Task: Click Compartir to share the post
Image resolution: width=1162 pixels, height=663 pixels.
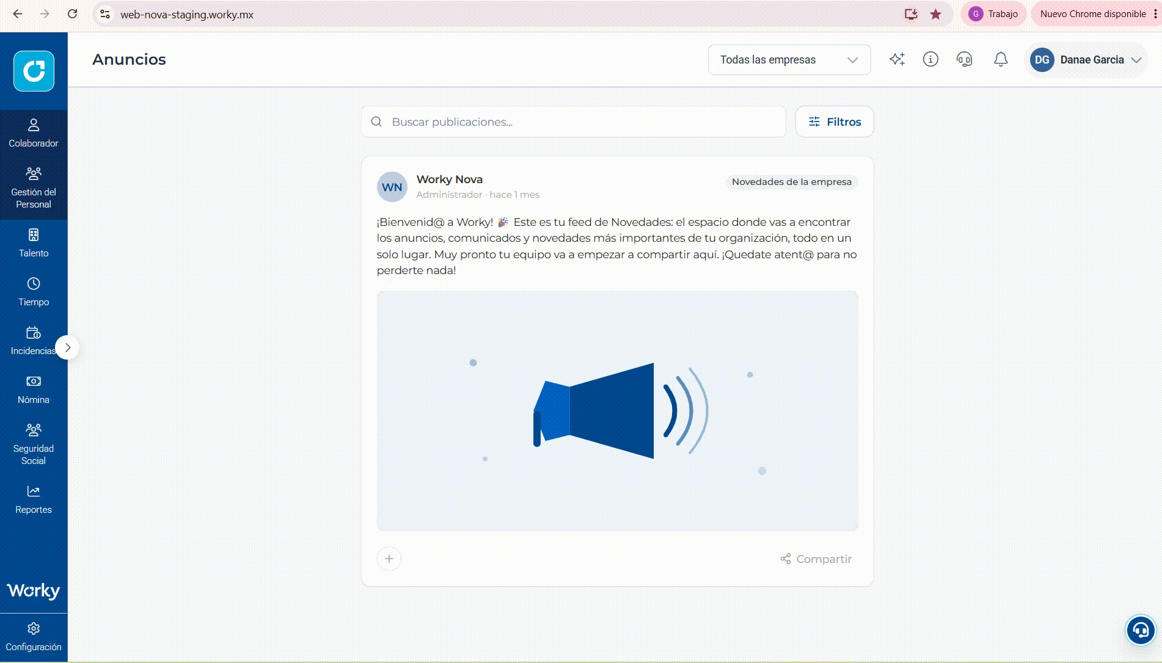Action: [x=816, y=559]
